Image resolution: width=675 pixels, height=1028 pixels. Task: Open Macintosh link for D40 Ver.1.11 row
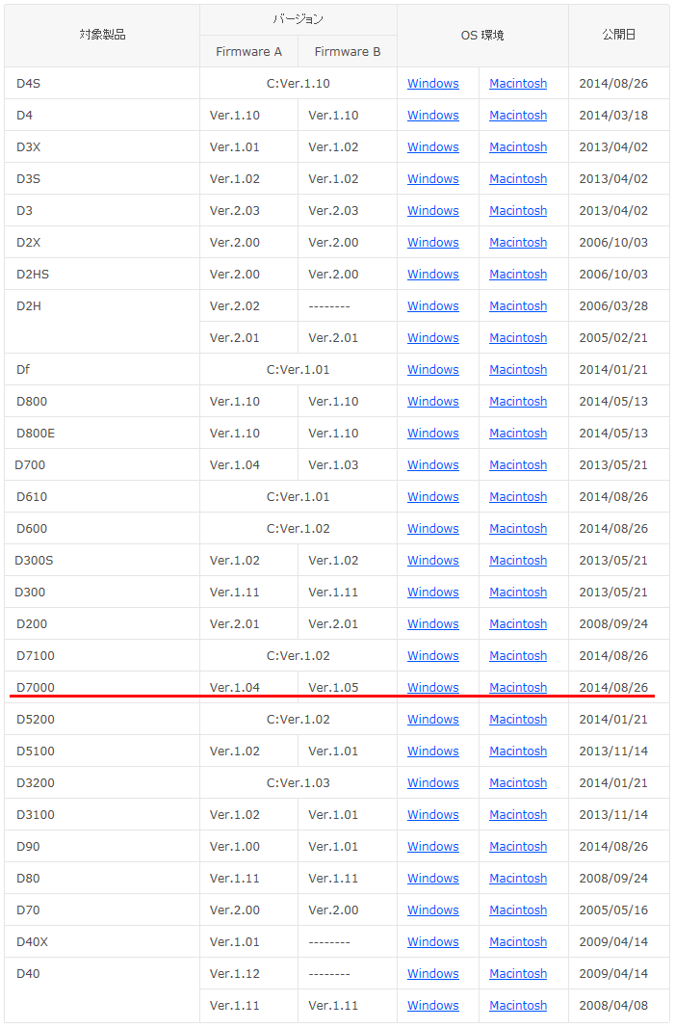(518, 1005)
